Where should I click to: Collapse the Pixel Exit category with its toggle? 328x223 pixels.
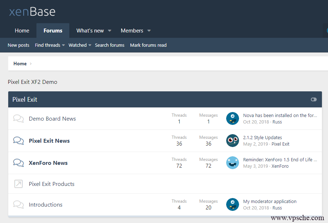point(314,99)
